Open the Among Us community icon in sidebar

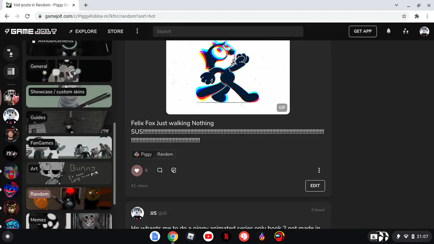pyautogui.click(x=11, y=171)
